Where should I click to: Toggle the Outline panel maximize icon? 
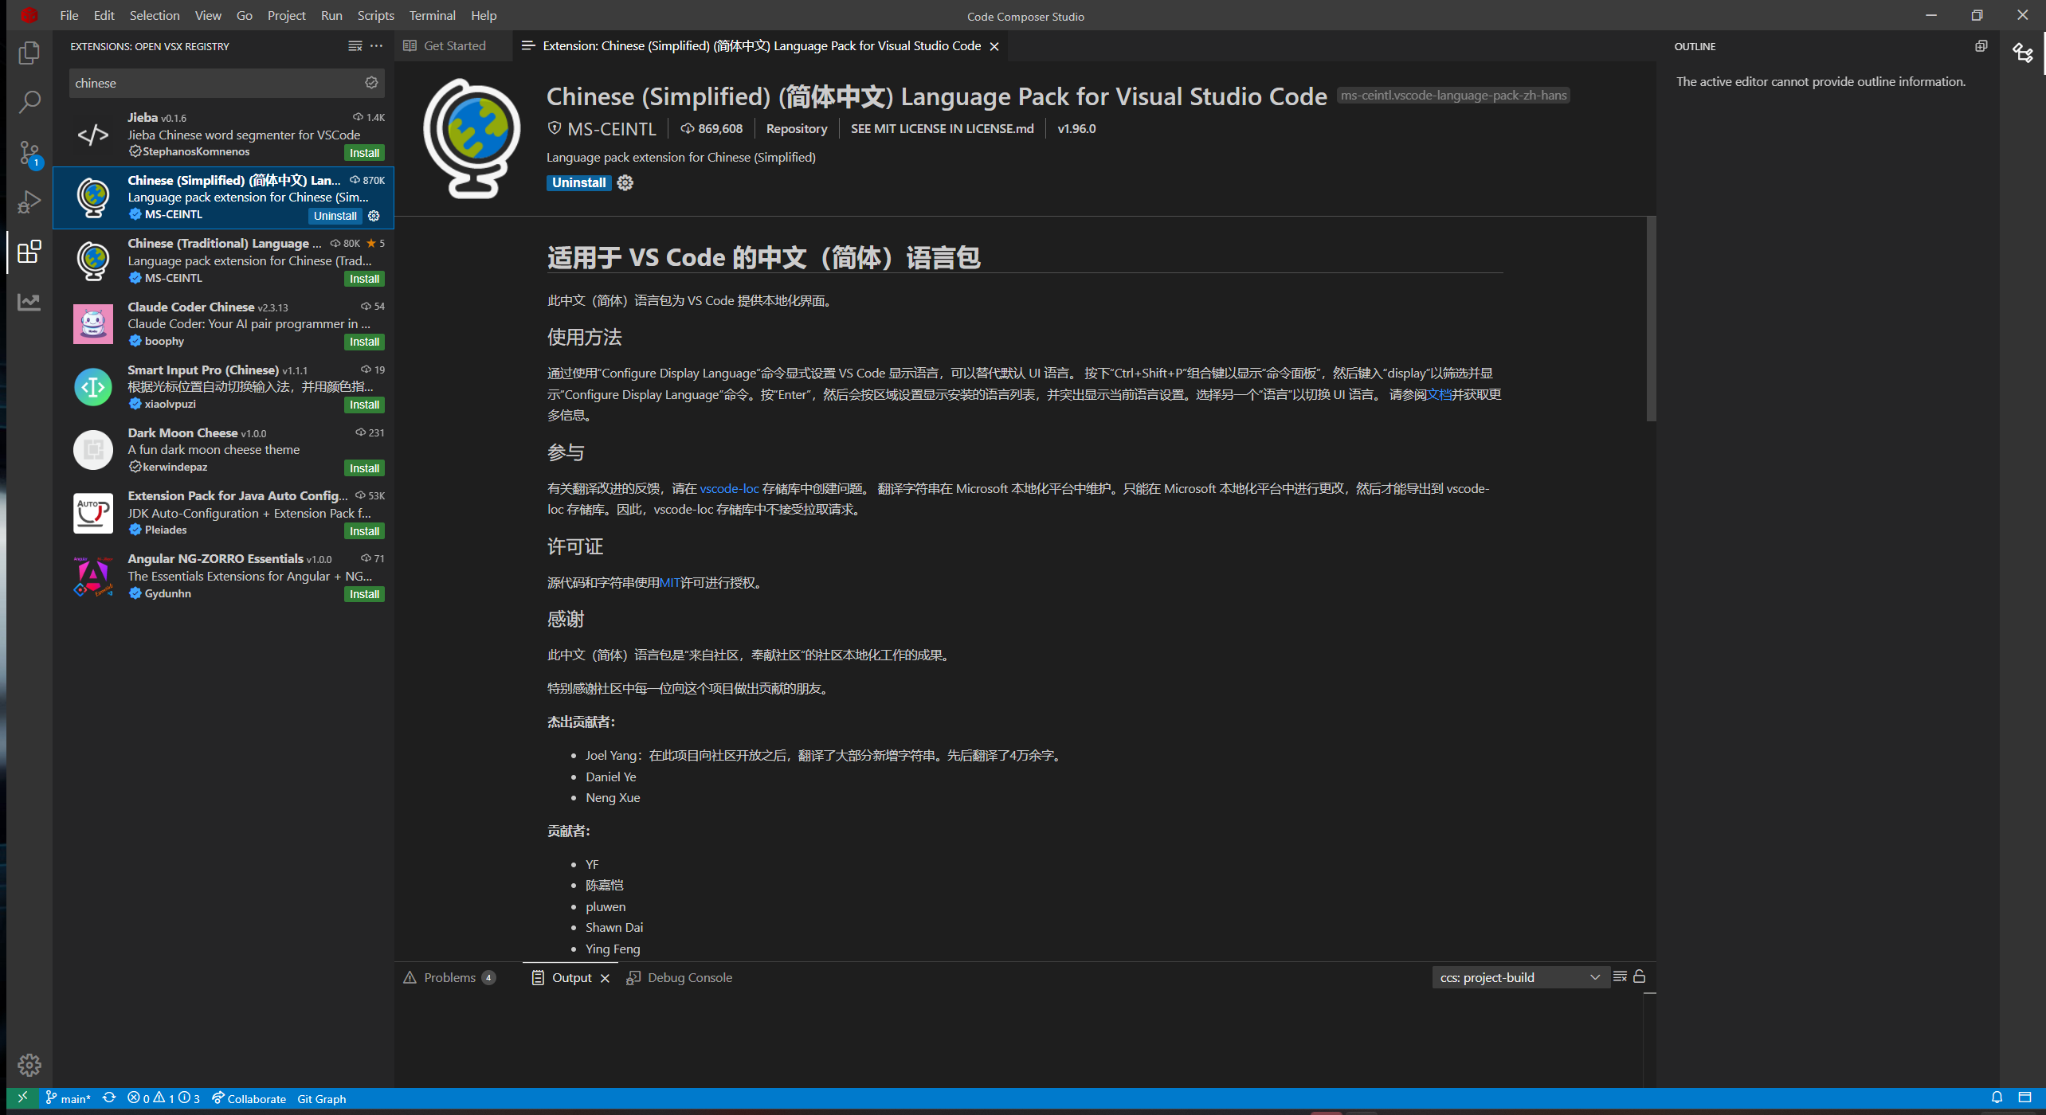(1981, 46)
